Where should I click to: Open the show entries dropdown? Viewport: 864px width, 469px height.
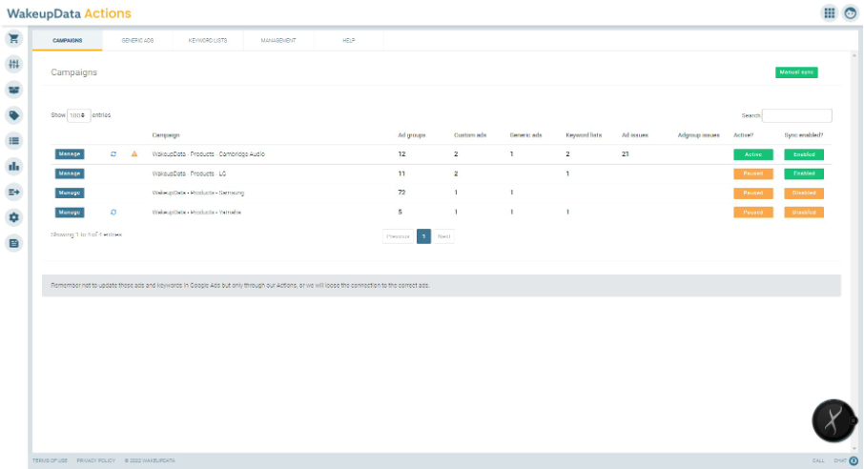(78, 115)
